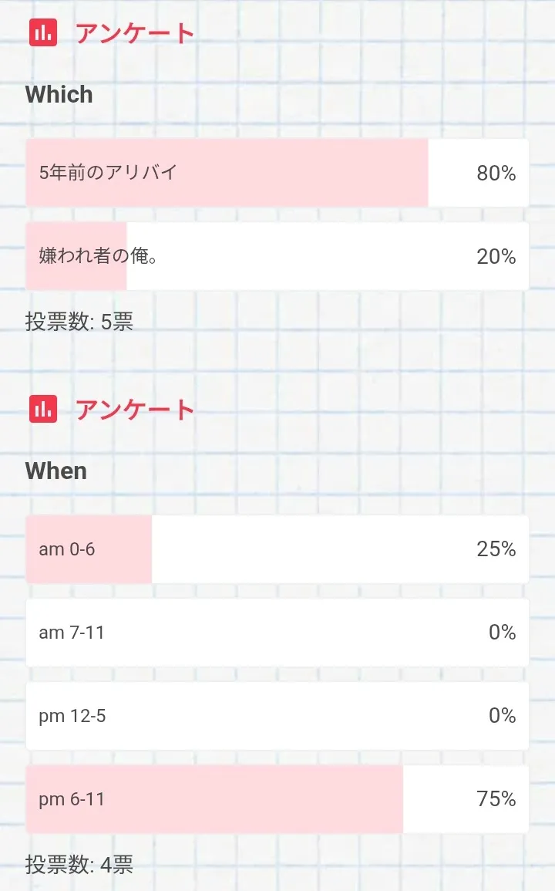Click the 0% result beside am 7-11

pos(502,633)
